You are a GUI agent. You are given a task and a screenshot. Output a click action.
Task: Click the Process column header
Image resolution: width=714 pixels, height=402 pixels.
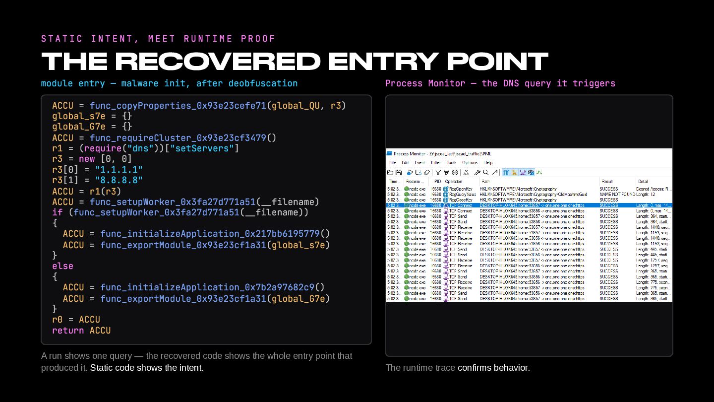pyautogui.click(x=416, y=182)
